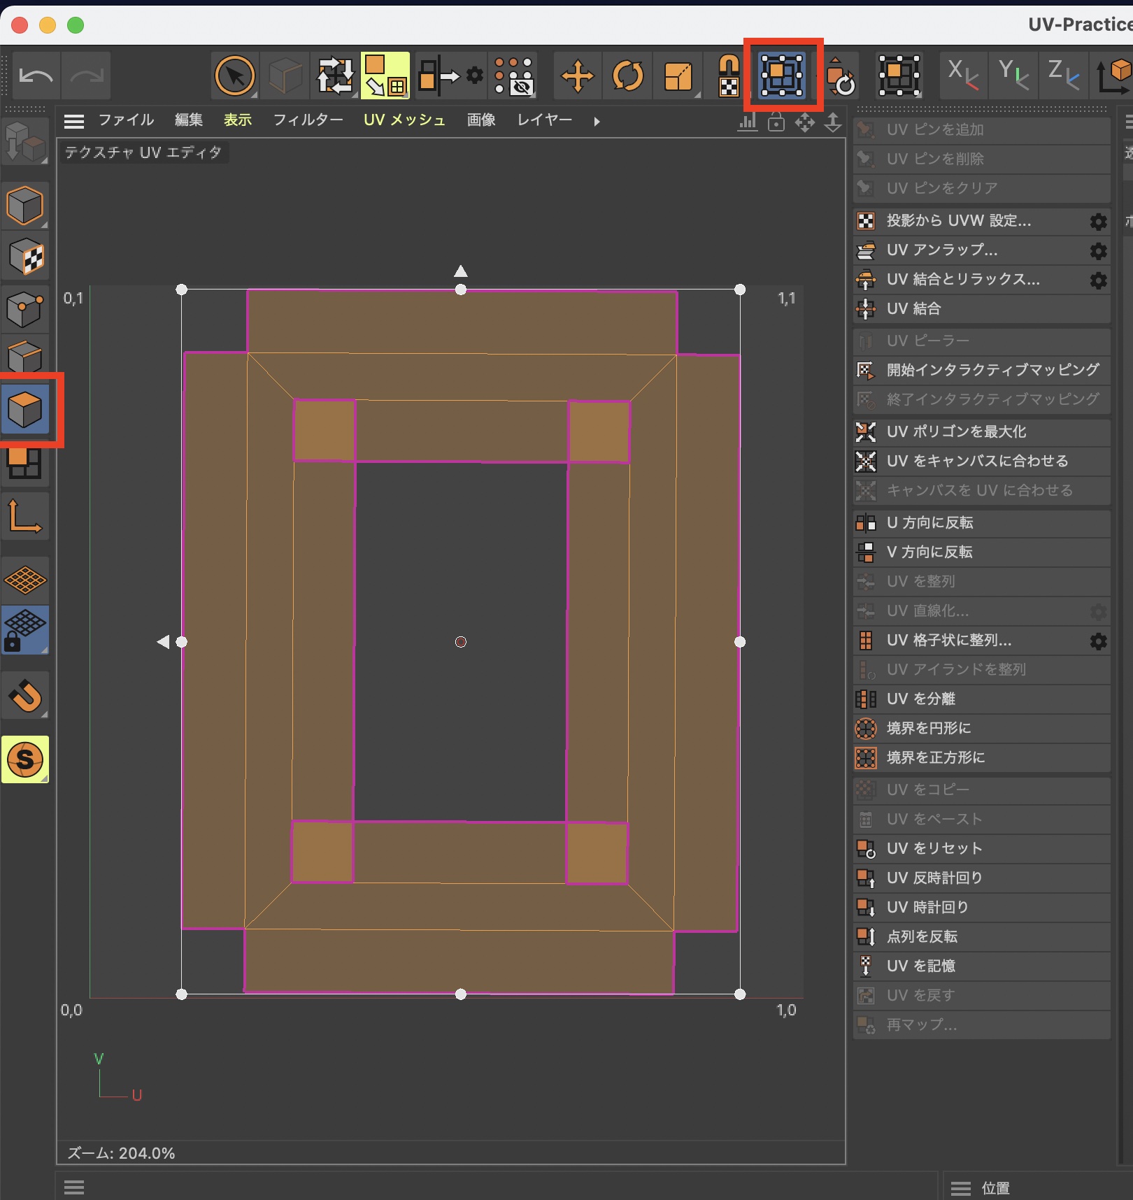
Task: Select the Scale tool icon
Action: pos(678,76)
